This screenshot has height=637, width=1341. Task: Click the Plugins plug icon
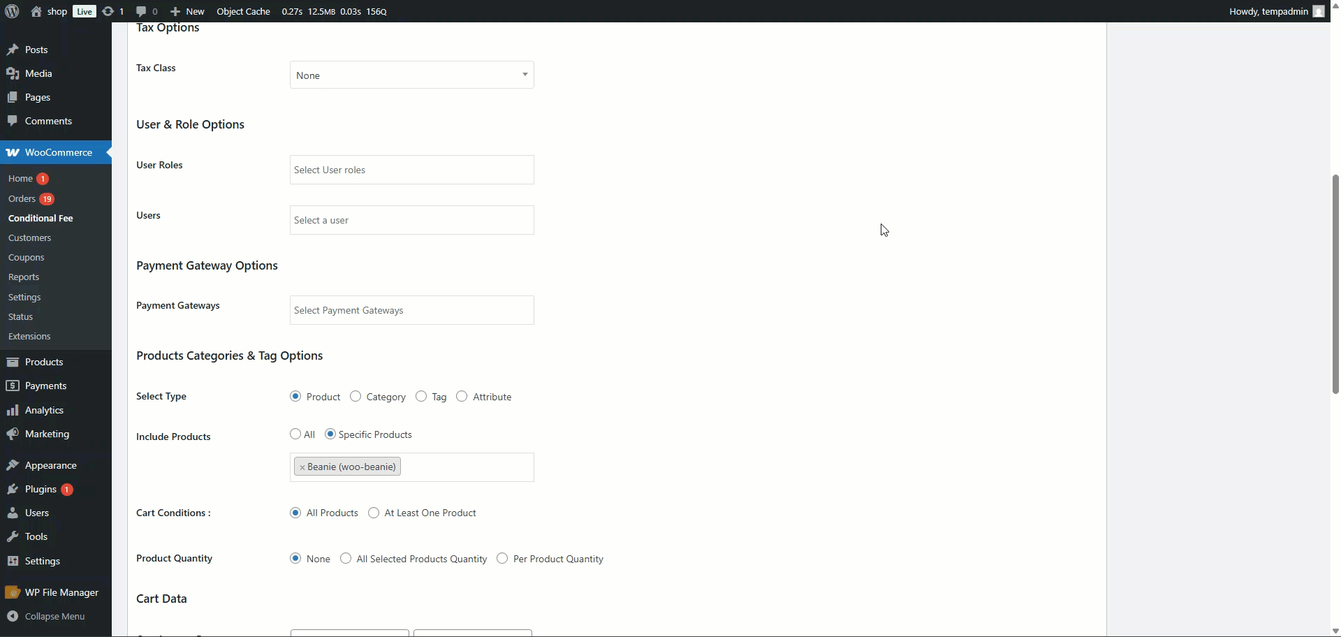point(13,489)
